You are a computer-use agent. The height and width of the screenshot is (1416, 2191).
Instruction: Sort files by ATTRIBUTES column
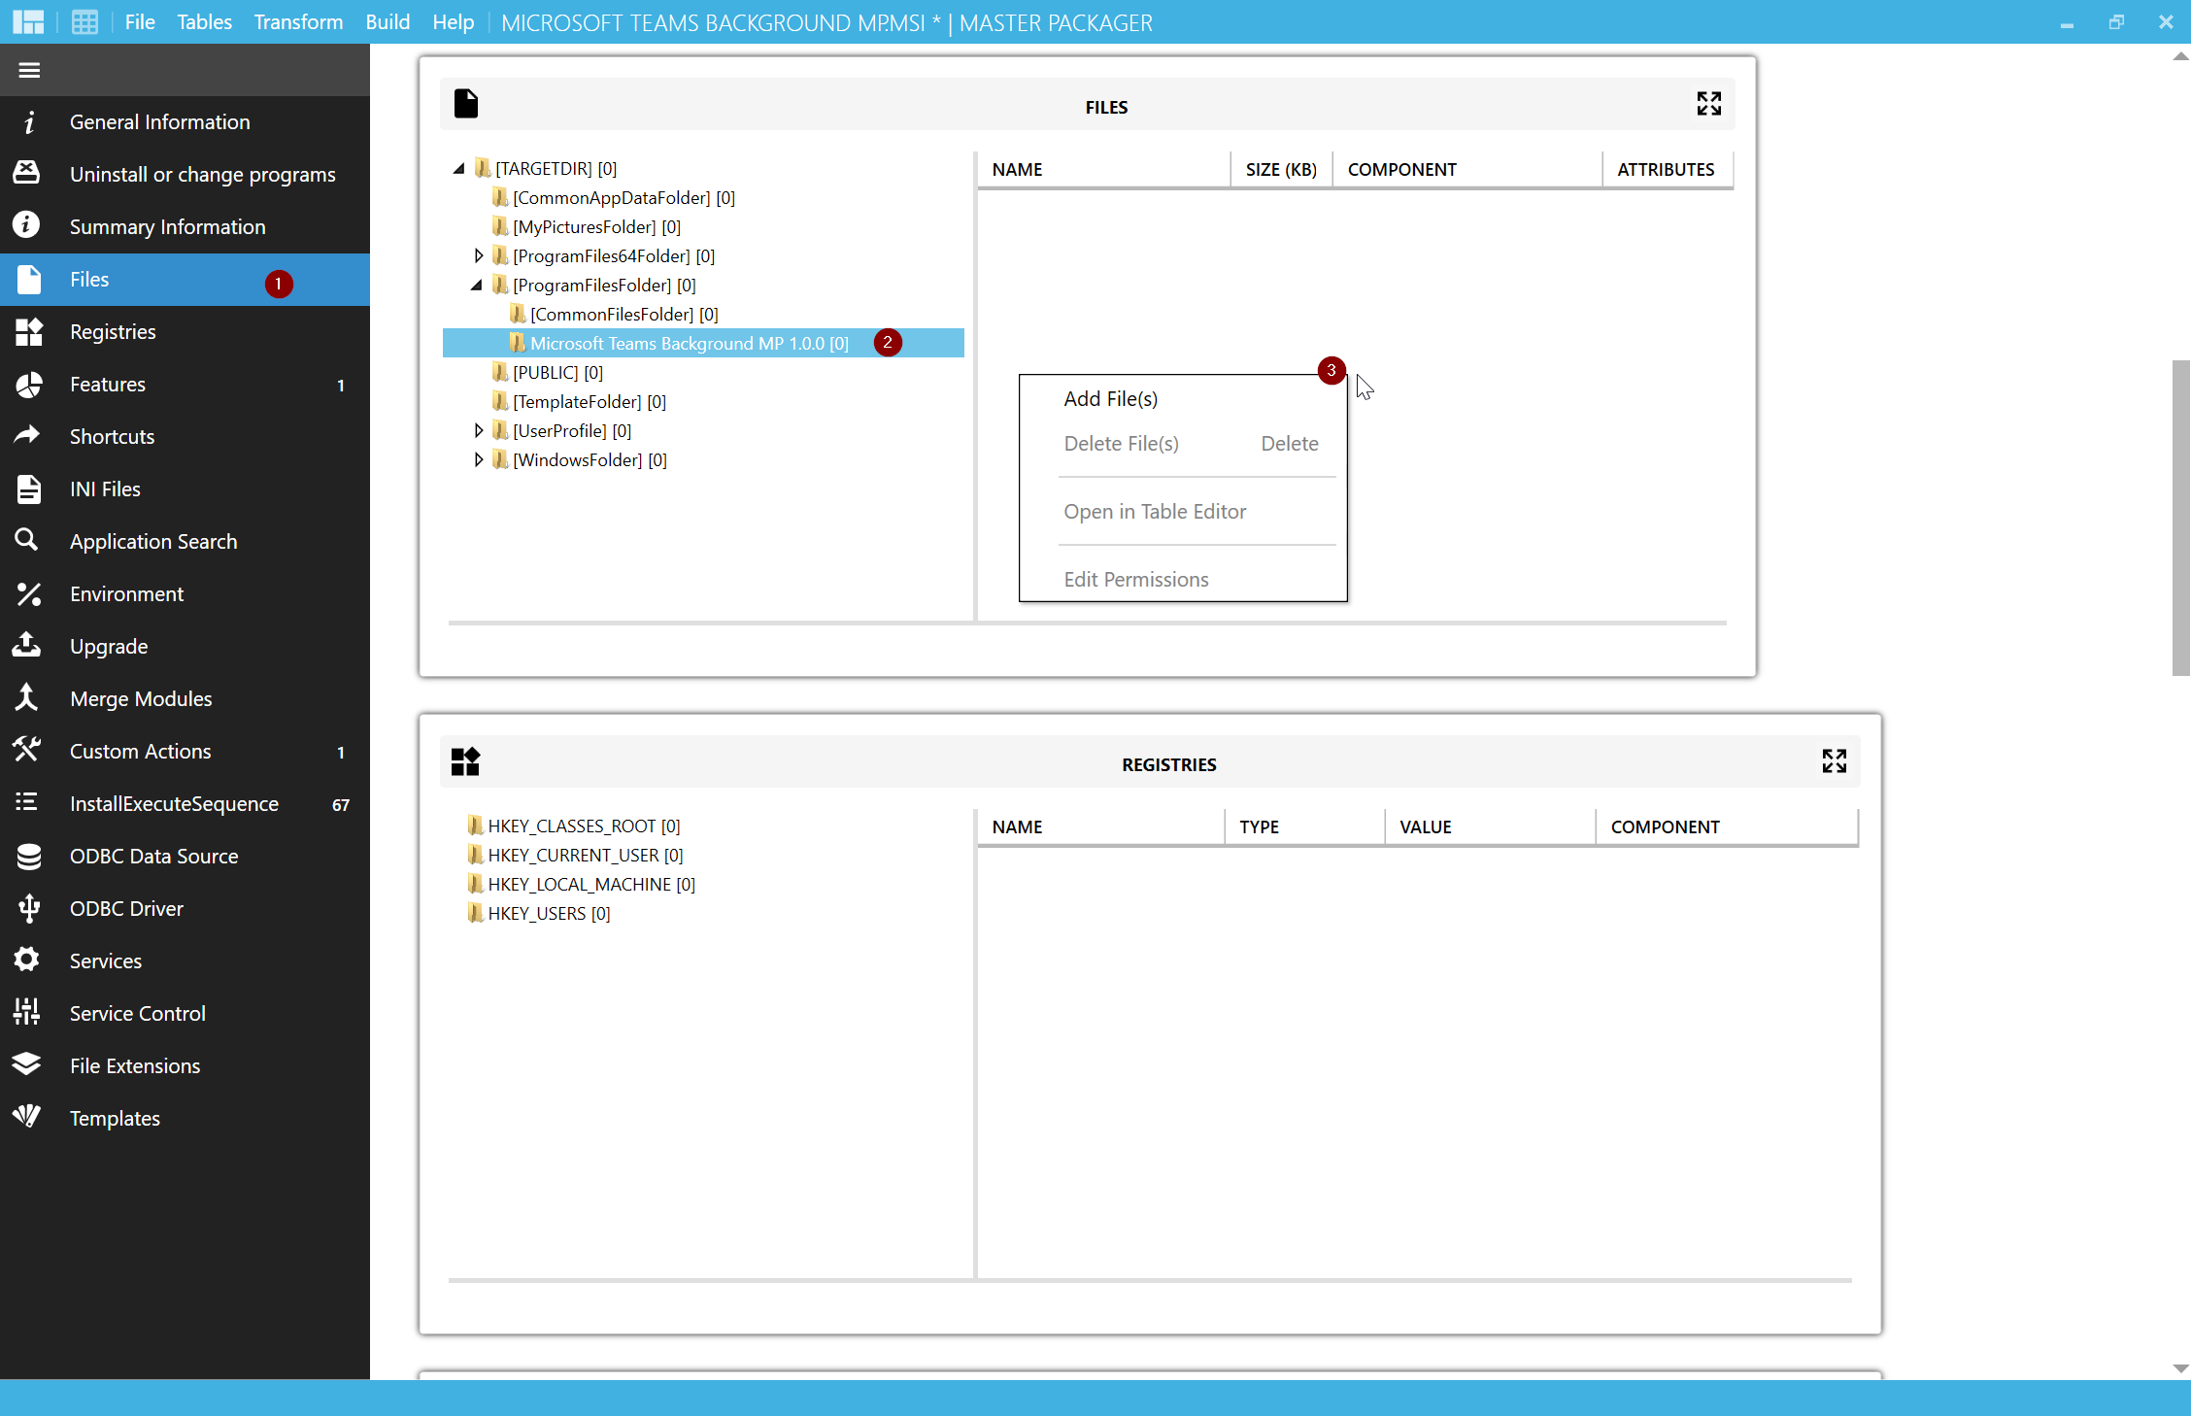(1667, 170)
